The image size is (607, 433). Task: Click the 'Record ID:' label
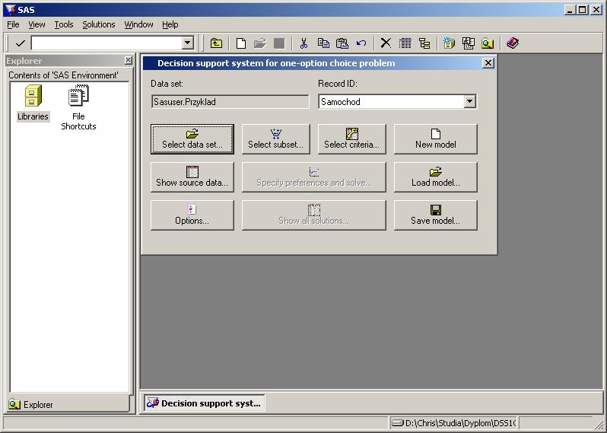click(338, 84)
